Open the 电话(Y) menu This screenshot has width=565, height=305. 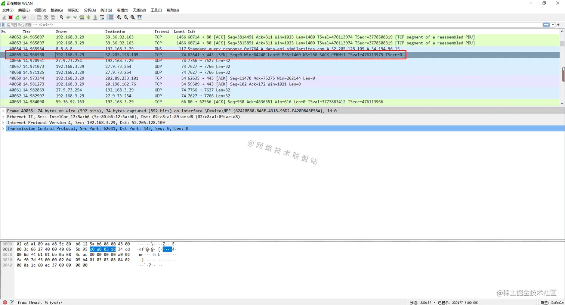[x=122, y=10]
